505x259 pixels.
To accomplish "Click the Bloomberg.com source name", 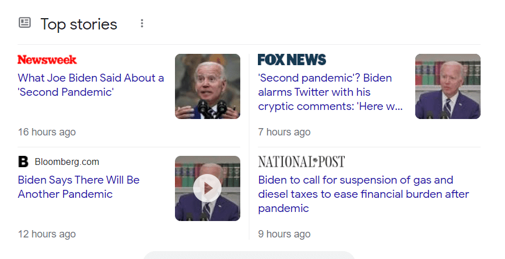I will (66, 162).
